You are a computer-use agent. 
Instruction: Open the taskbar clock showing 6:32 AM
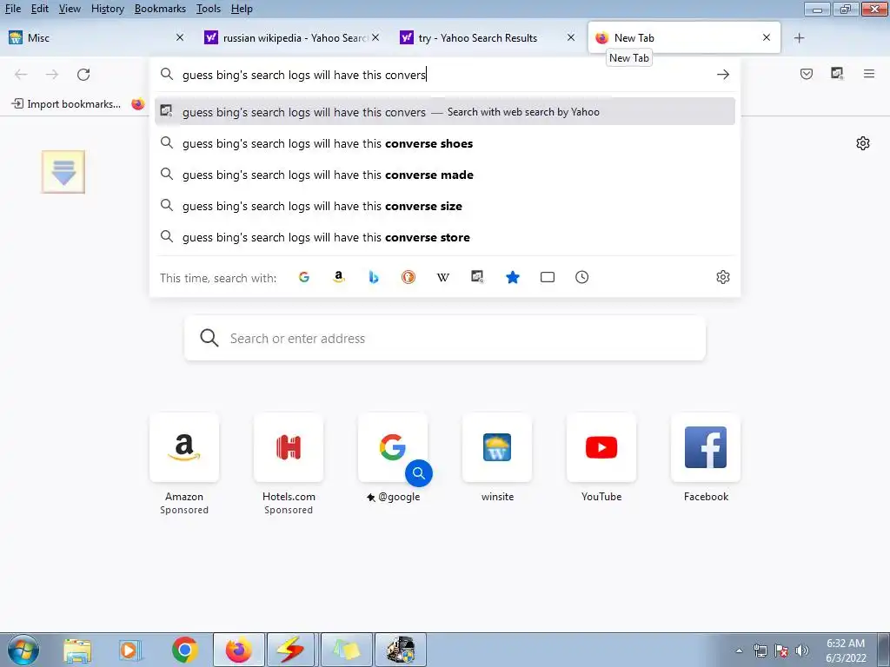(x=846, y=650)
